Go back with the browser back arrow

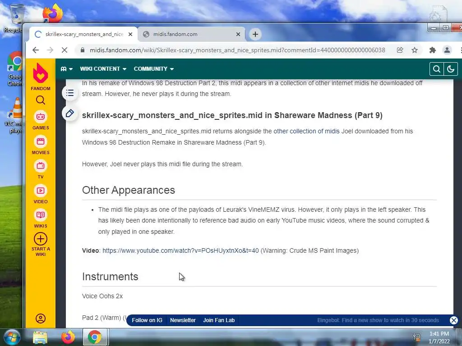36,50
